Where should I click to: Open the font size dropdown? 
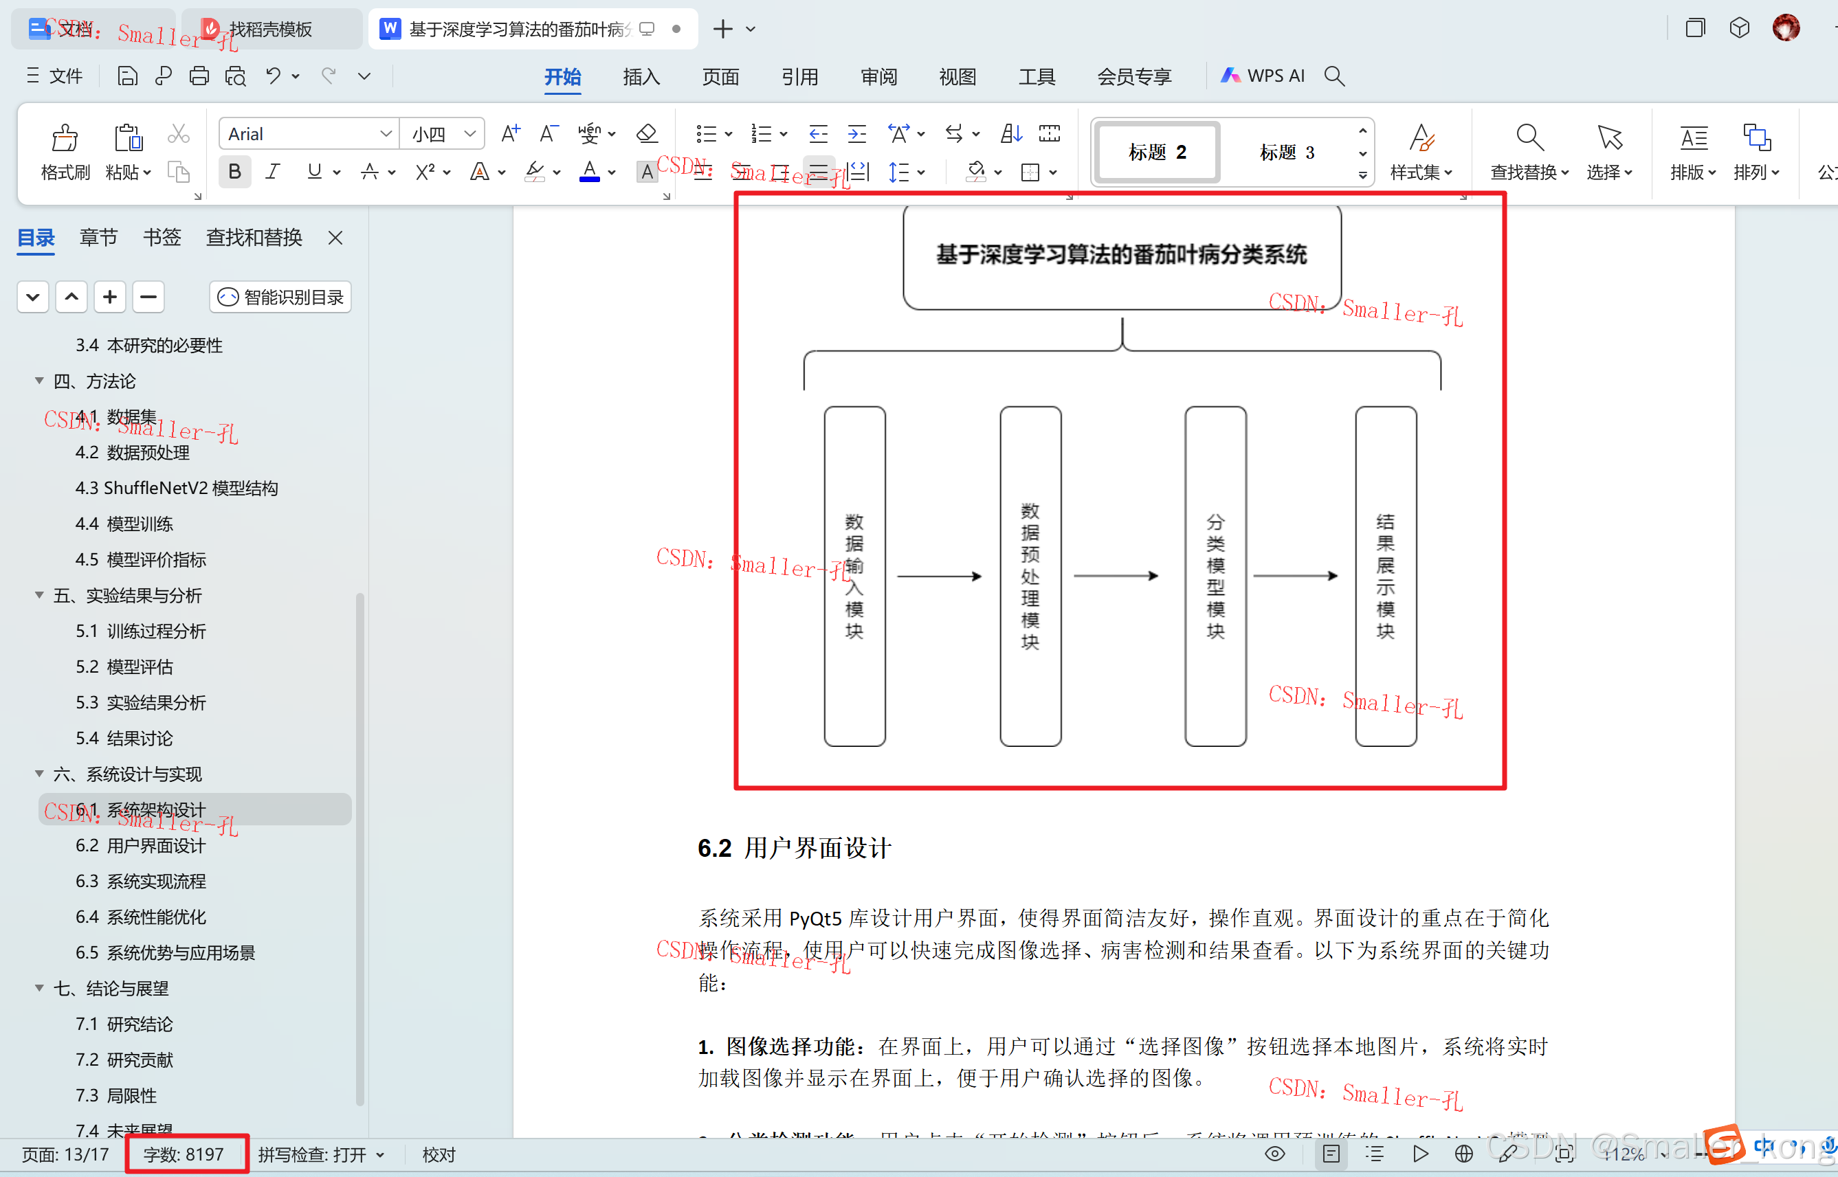click(x=469, y=135)
